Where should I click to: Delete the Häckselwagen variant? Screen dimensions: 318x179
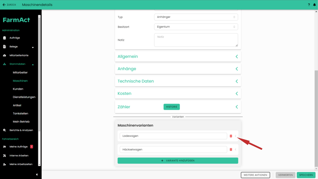(231, 149)
